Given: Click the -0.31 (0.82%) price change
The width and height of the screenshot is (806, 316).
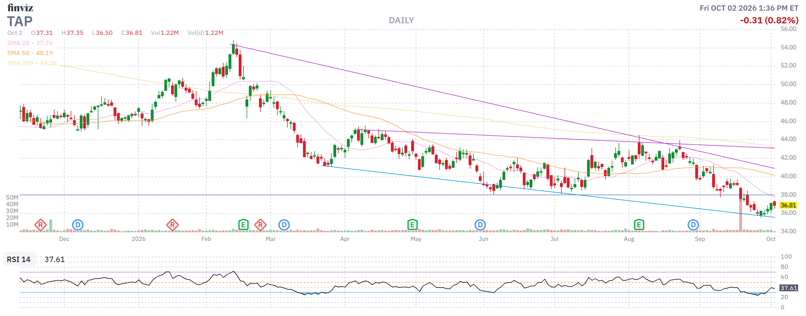Looking at the screenshot, I should tap(769, 20).
